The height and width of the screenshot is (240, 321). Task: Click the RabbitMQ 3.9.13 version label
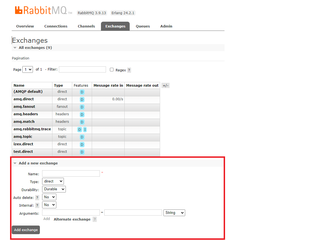92,13
